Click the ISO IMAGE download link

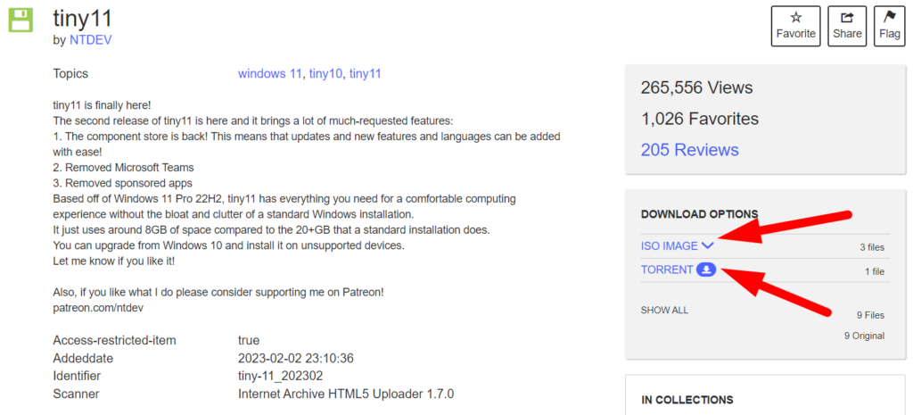(669, 246)
